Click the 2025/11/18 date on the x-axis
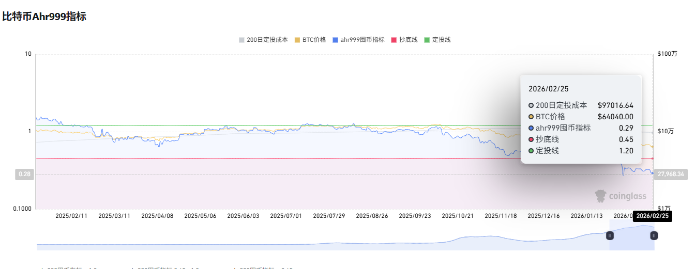The width and height of the screenshot is (695, 269). pos(501,216)
